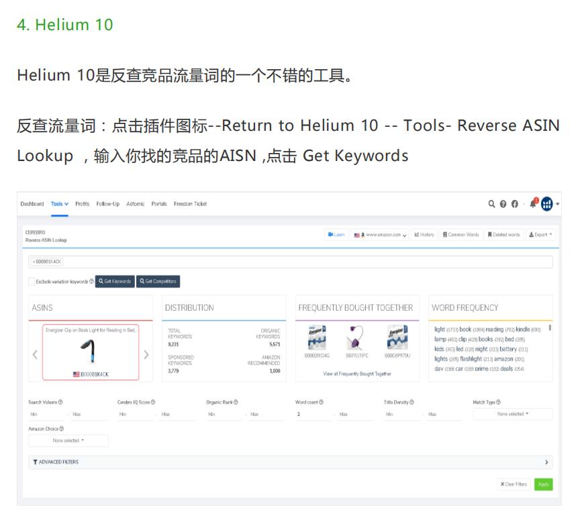Click View all Frequently Bought Together link

(357, 374)
